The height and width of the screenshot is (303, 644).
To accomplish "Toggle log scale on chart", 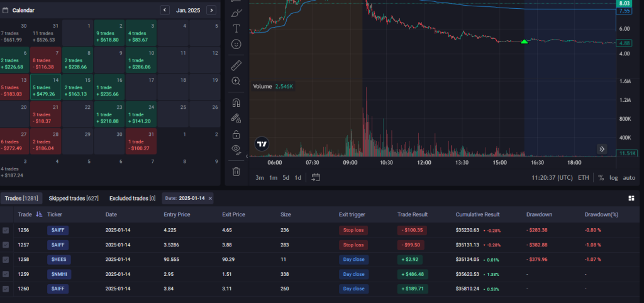I will tap(613, 178).
